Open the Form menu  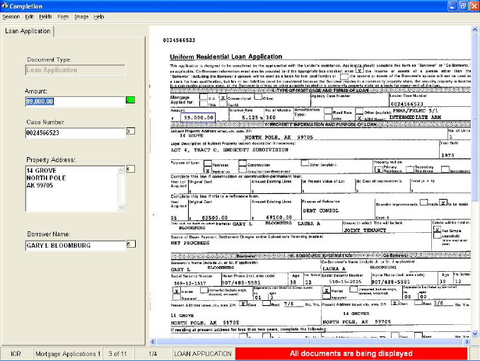coord(64,16)
